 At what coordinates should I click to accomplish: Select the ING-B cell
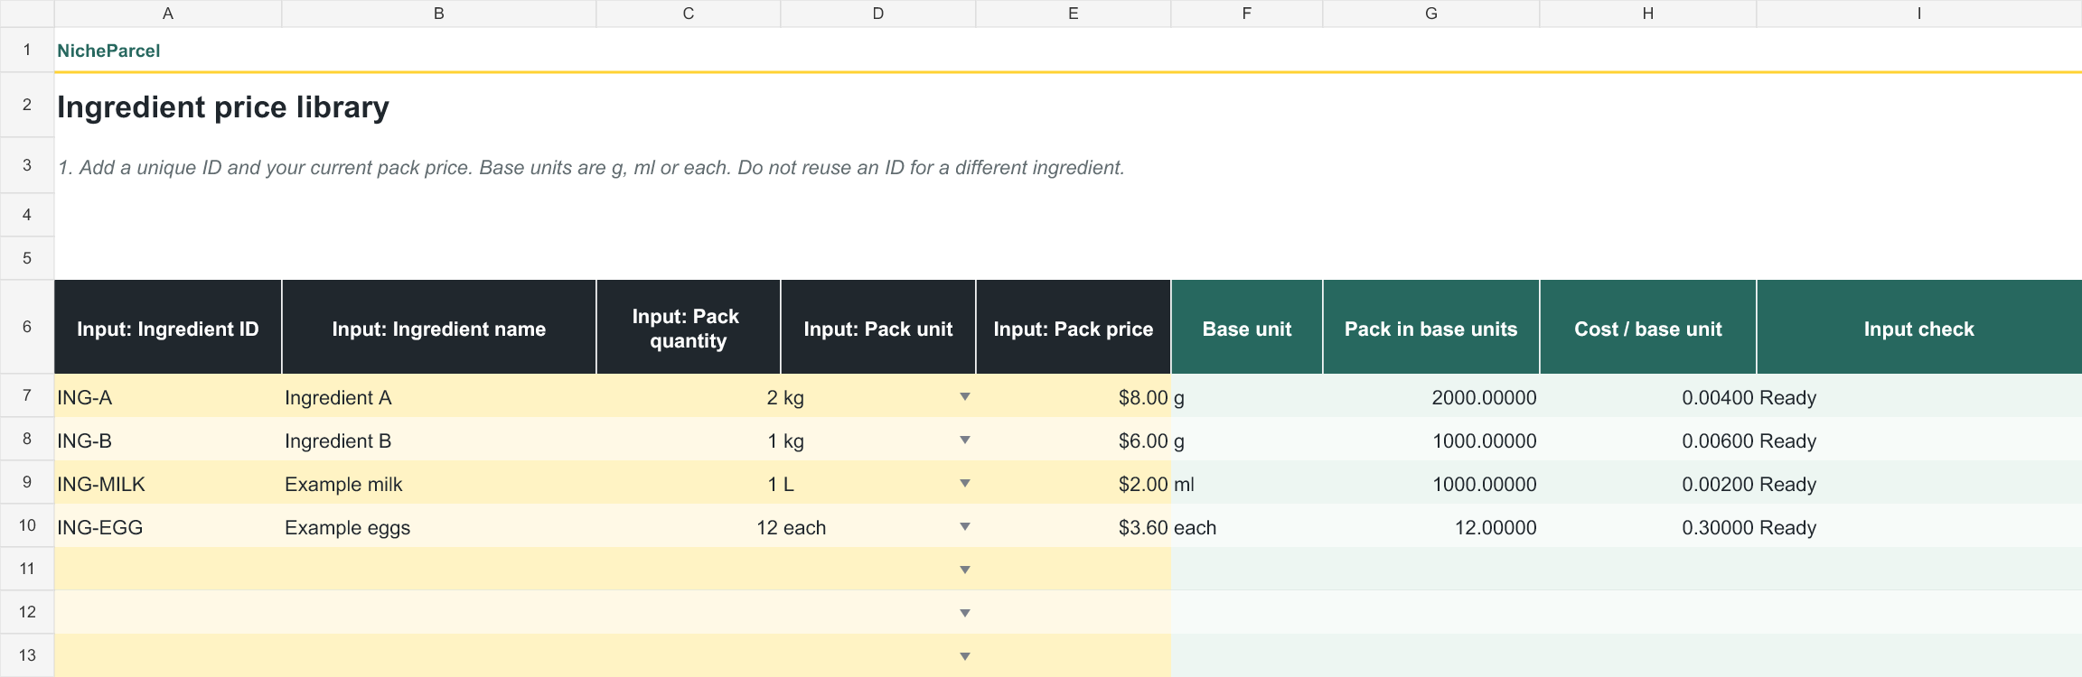pos(168,439)
